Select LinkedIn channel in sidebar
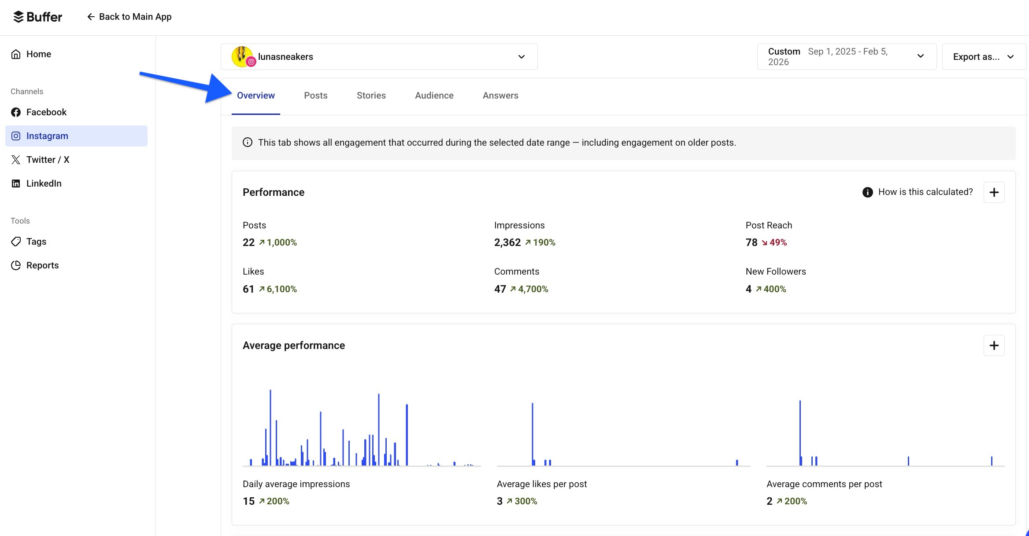Viewport: 1029px width, 536px height. [x=76, y=184]
